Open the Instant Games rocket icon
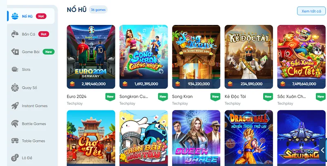 pyautogui.click(x=15, y=106)
